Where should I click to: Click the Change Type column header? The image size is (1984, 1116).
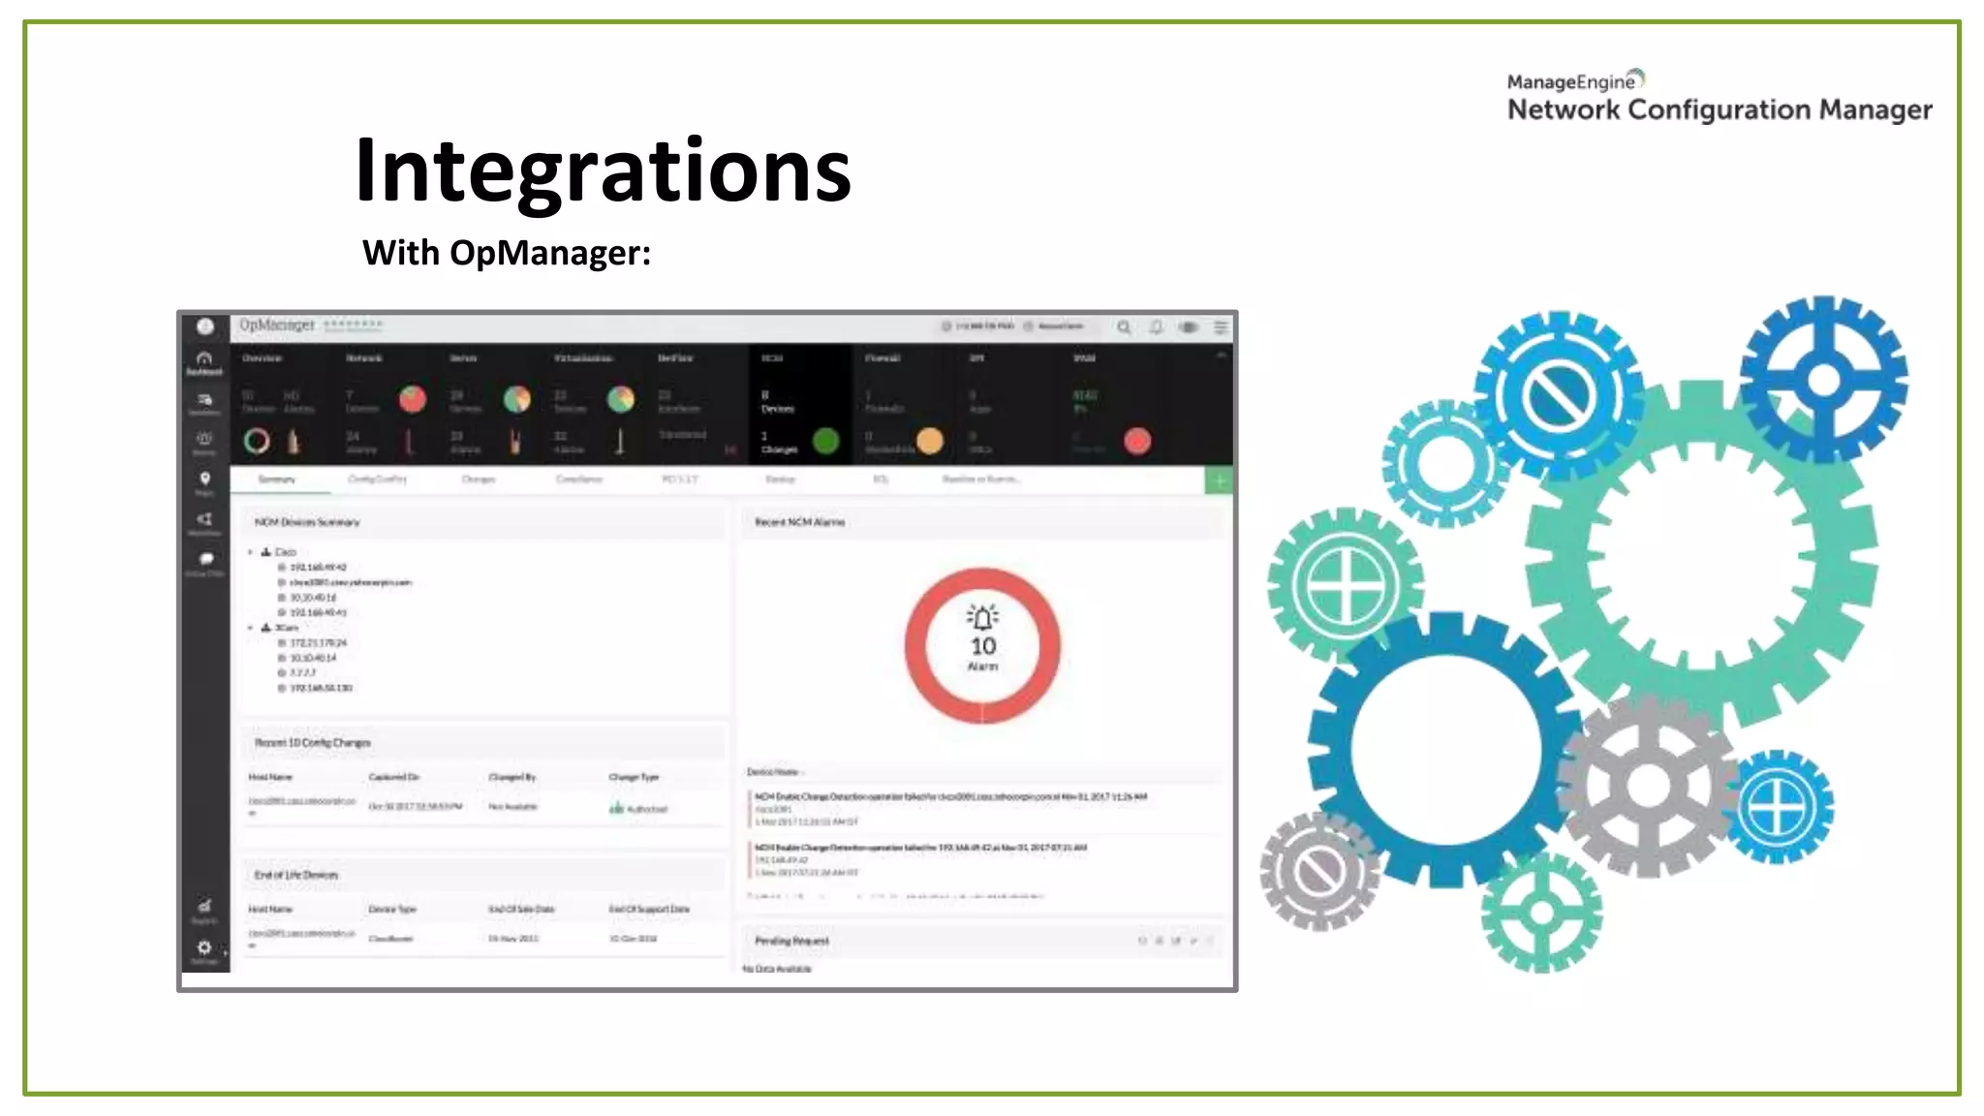(634, 777)
